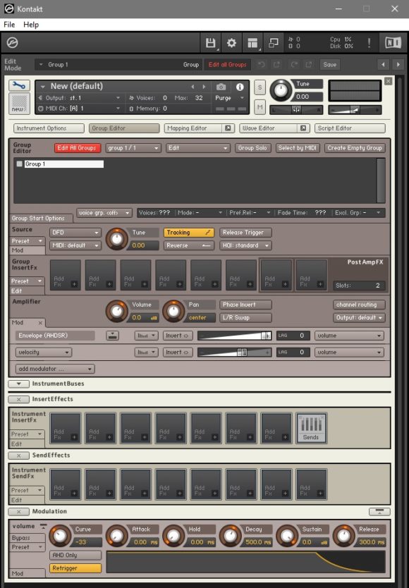Open the velocity modulator source dropdown
Viewport: 409px width, 588px height.
click(x=44, y=353)
